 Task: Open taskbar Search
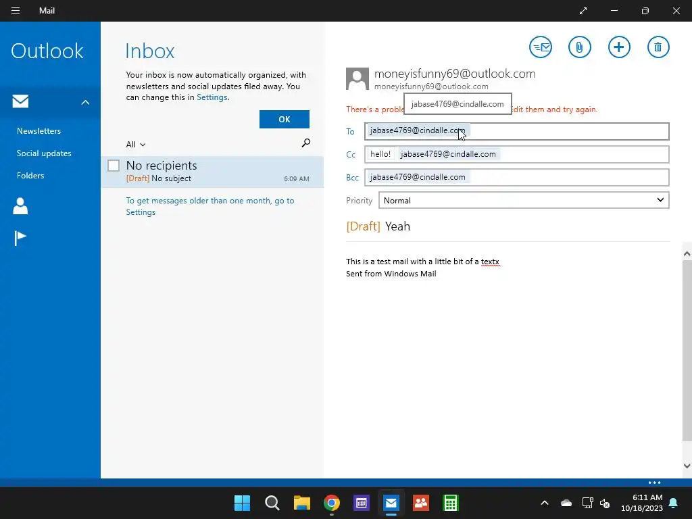tap(272, 503)
